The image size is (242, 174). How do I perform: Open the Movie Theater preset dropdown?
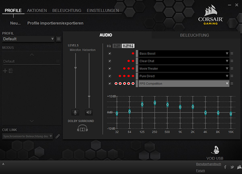[x=184, y=69]
